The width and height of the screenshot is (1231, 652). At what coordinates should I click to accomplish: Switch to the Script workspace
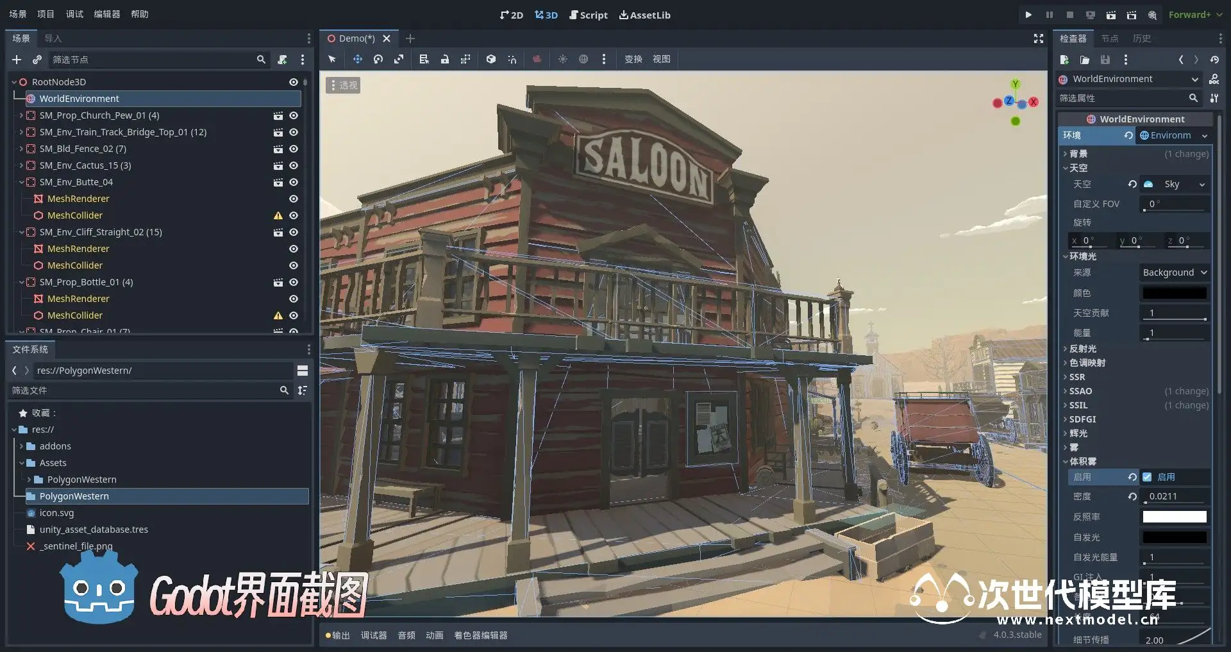588,15
